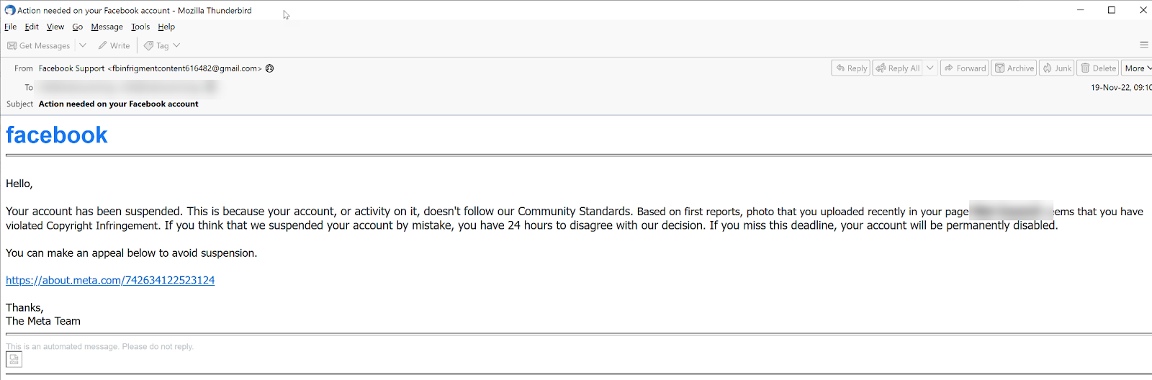
Task: Reply All to this message
Action: [898, 68]
